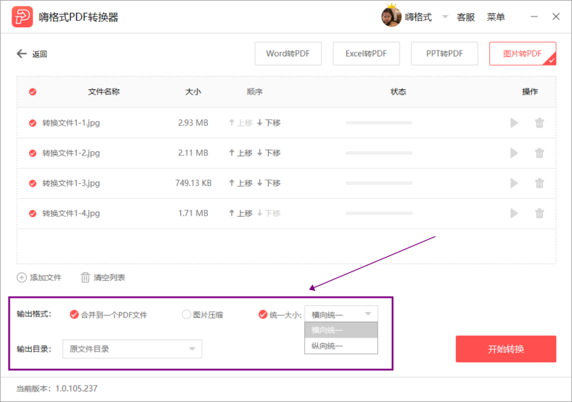Move 转换文件1-1.jpg down with 下移
Screen dimensions: 572x402
pos(269,123)
